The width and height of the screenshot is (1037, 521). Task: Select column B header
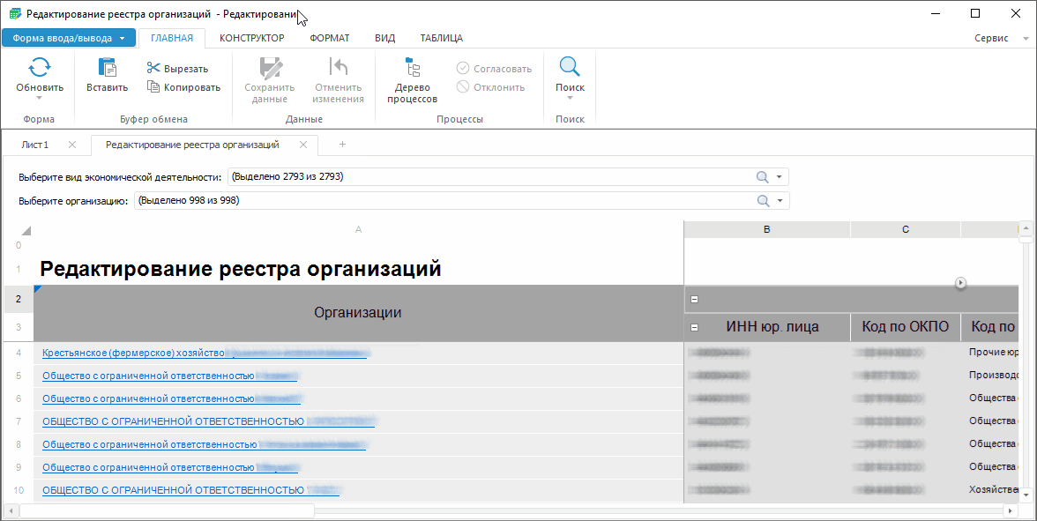click(x=766, y=229)
